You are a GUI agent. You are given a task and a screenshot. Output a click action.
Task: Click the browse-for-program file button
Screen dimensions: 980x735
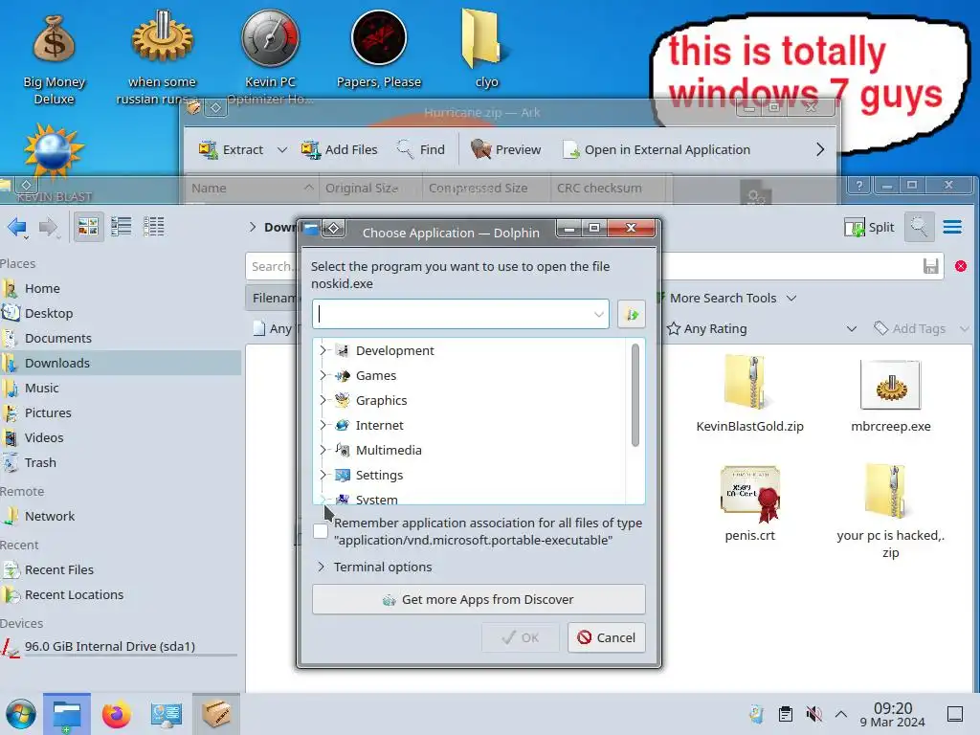[632, 314]
